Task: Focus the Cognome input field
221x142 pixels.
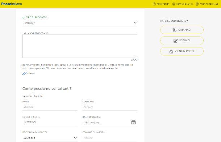Action: 110,107
